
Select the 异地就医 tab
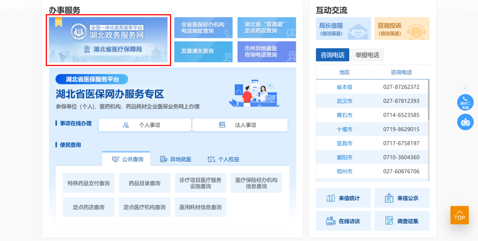[176, 159]
